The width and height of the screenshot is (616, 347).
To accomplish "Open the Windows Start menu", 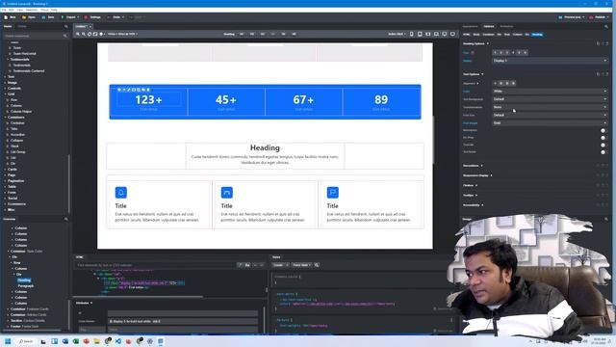I will (8, 341).
